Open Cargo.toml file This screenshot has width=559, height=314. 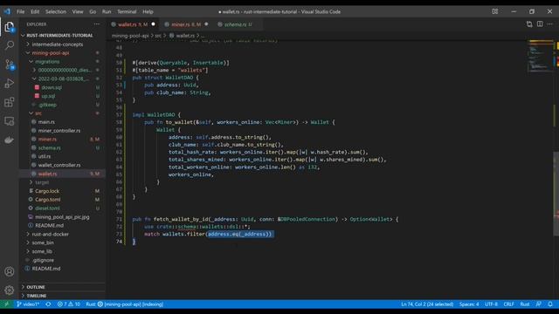tap(62, 200)
